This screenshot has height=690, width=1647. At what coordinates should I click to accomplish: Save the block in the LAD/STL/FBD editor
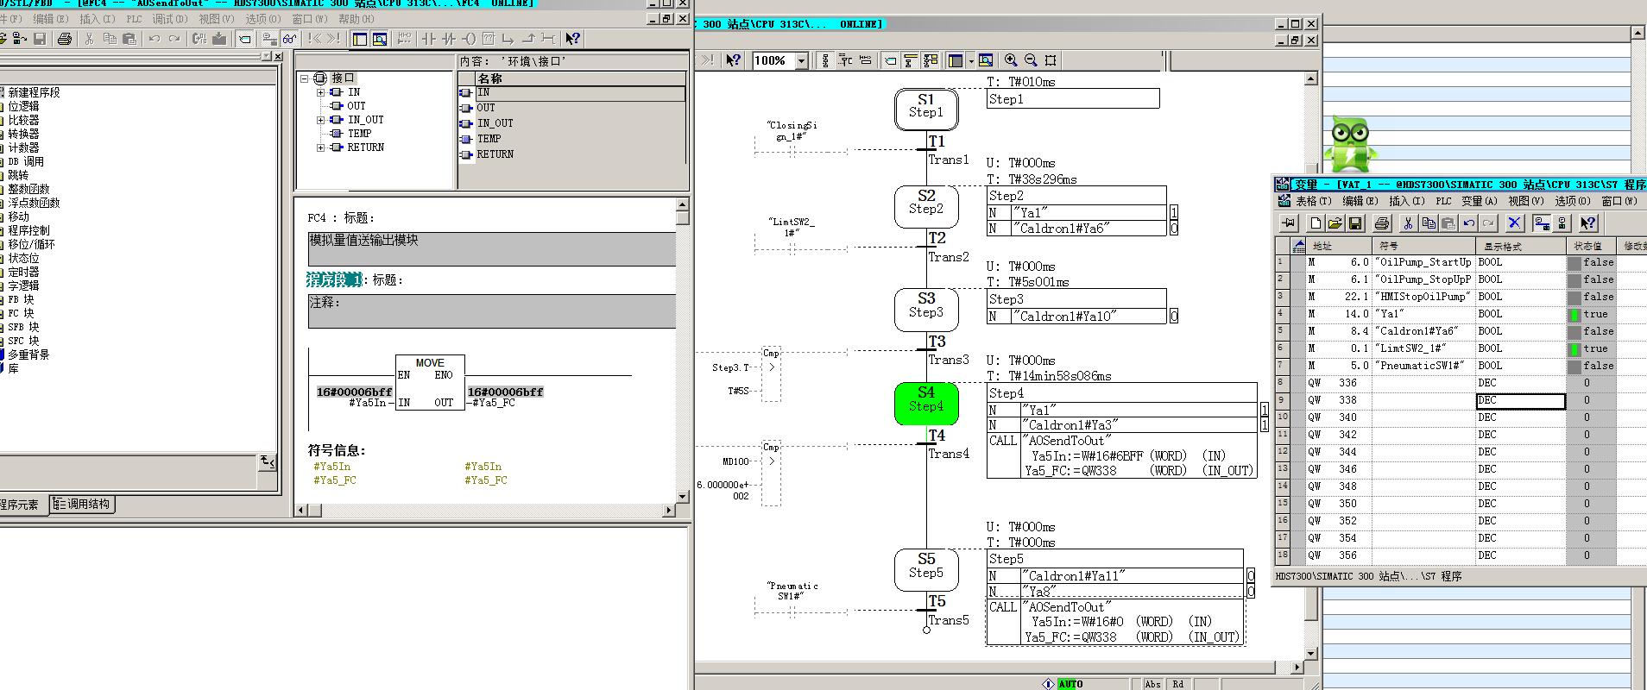point(40,39)
